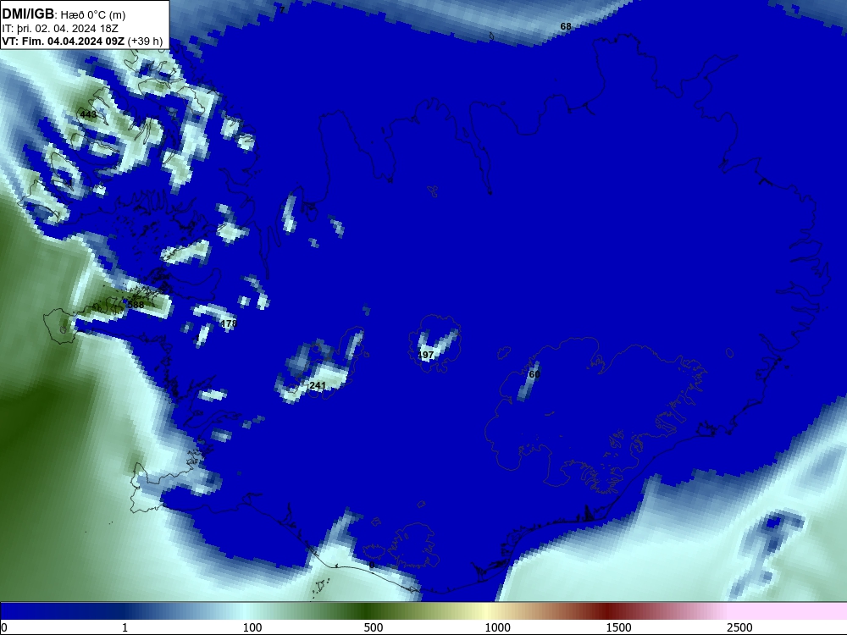Click the 241 value on the map

pos(318,385)
